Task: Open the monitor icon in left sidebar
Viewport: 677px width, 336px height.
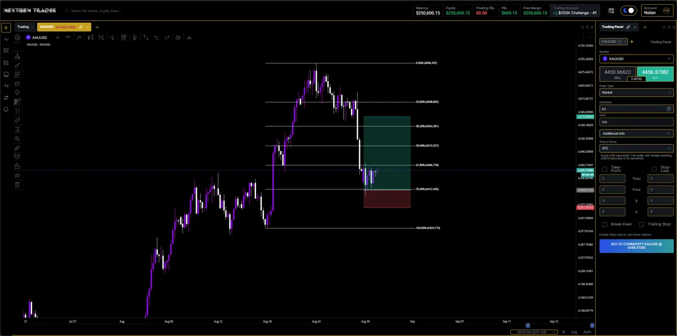Action: 6,74
